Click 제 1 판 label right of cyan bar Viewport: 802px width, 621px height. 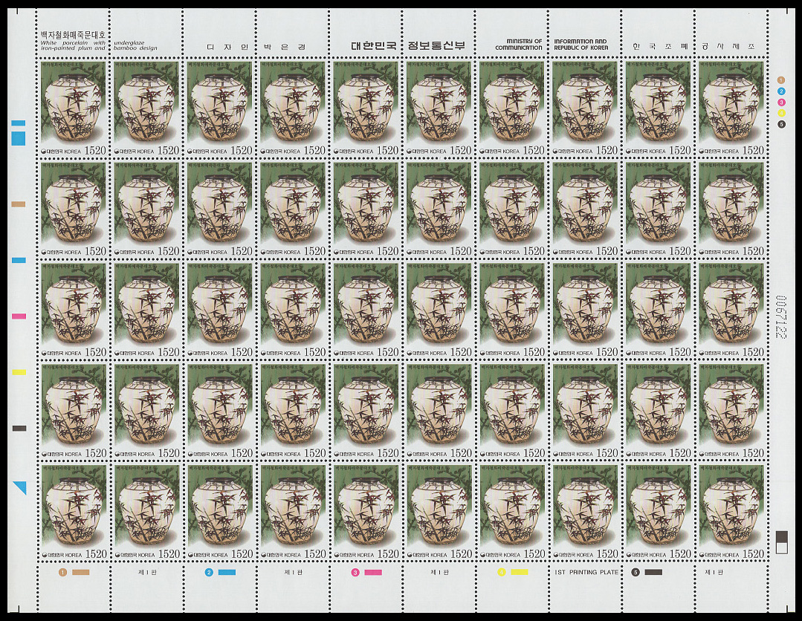click(x=293, y=573)
